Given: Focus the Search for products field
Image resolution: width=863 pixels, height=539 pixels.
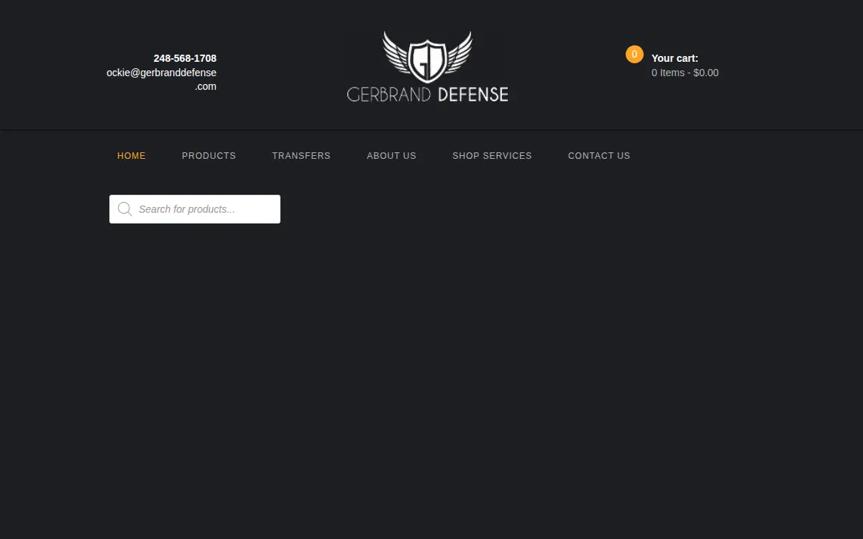Looking at the screenshot, I should tap(195, 209).
